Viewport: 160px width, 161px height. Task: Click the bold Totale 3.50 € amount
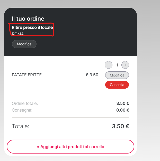pyautogui.click(x=120, y=126)
